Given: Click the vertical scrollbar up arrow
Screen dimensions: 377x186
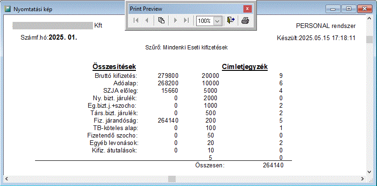Looking at the screenshot, I should (370, 18).
